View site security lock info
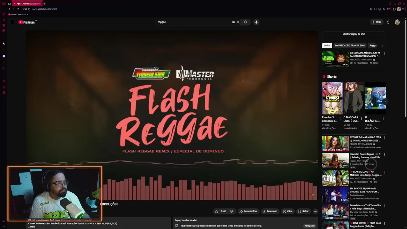The width and height of the screenshot is (407, 229). pos(29,9)
